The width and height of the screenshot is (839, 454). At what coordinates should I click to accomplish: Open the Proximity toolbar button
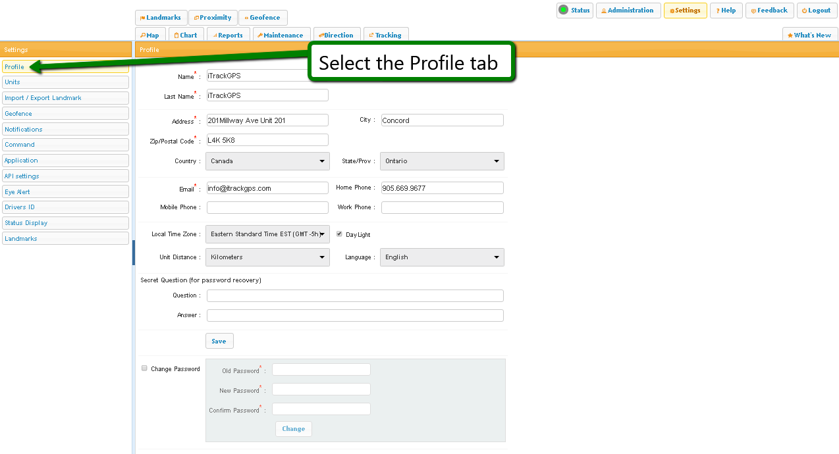click(213, 18)
